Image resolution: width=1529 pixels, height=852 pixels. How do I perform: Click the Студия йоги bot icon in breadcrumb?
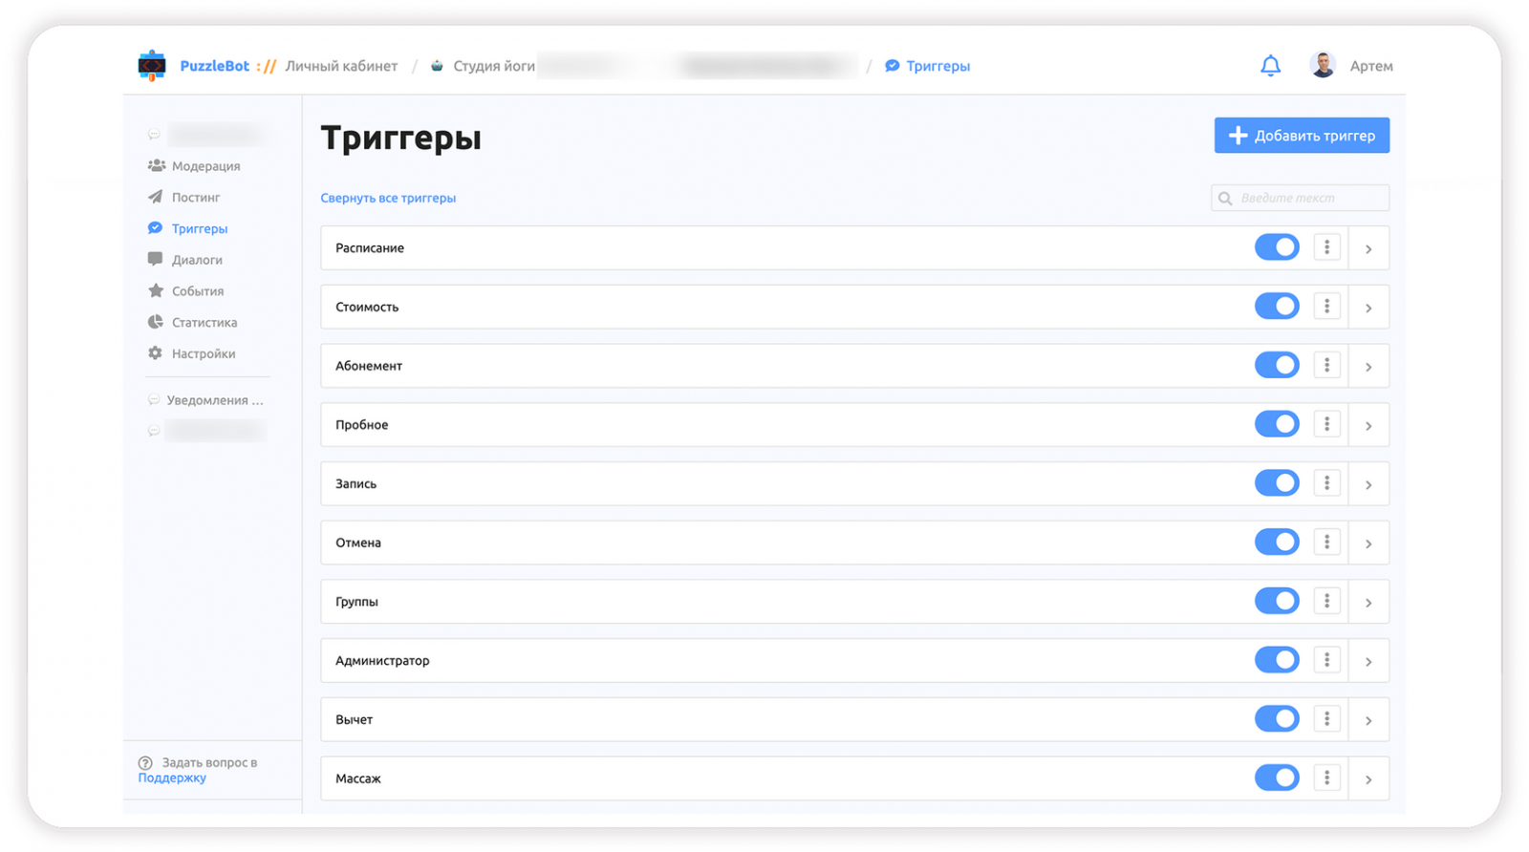pyautogui.click(x=438, y=66)
